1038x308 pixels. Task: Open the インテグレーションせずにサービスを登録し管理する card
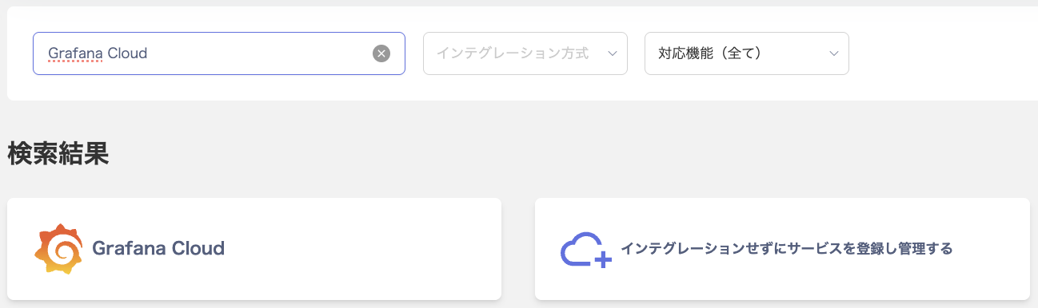pos(782,249)
